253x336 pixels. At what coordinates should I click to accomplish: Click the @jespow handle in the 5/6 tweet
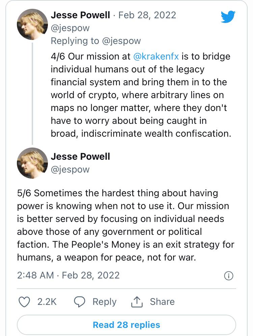(x=70, y=169)
